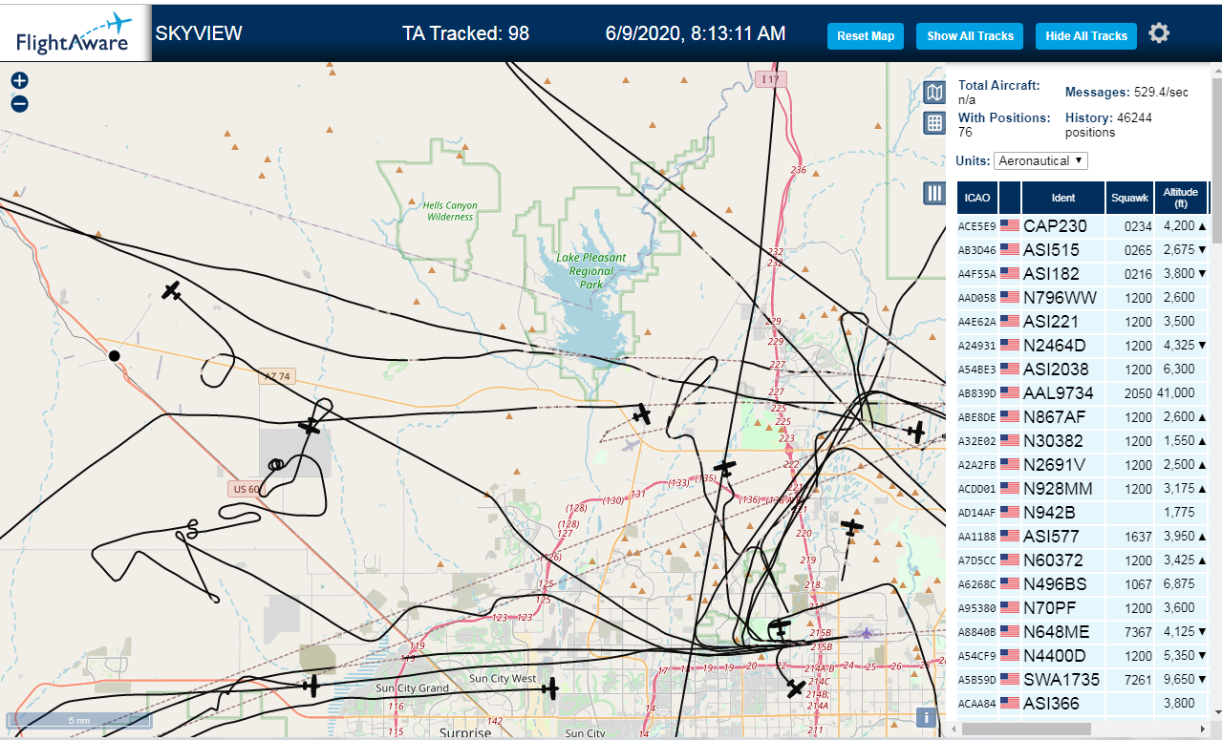This screenshot has height=740, width=1222.
Task: Select aircraft with dashed trail near exit 220
Action: click(851, 526)
